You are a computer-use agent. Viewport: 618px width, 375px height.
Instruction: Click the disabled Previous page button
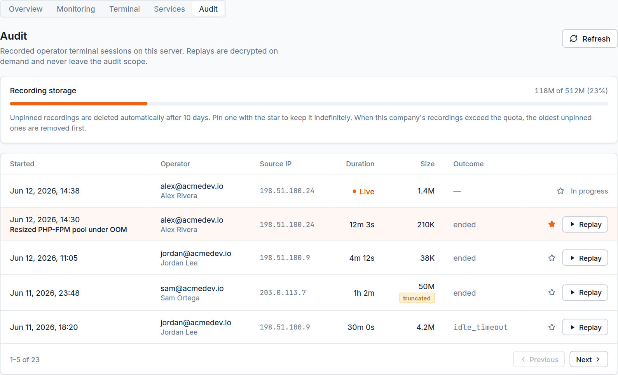click(x=539, y=359)
